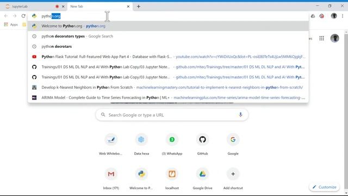
Task: Open the localhost shortcut
Action: 172,179
